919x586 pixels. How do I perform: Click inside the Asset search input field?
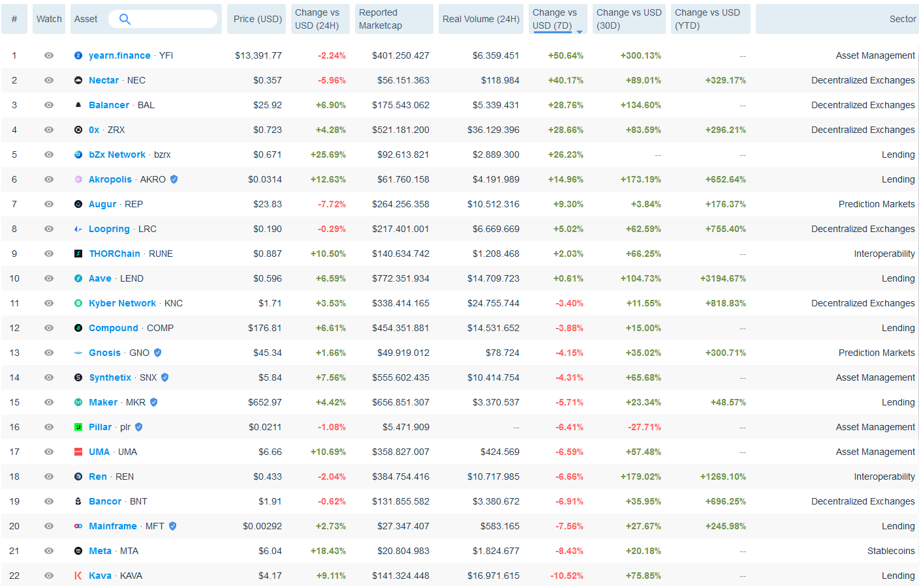tap(173, 20)
